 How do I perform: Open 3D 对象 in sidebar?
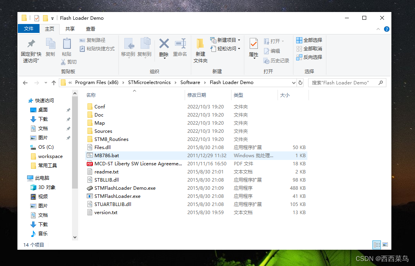(43, 187)
